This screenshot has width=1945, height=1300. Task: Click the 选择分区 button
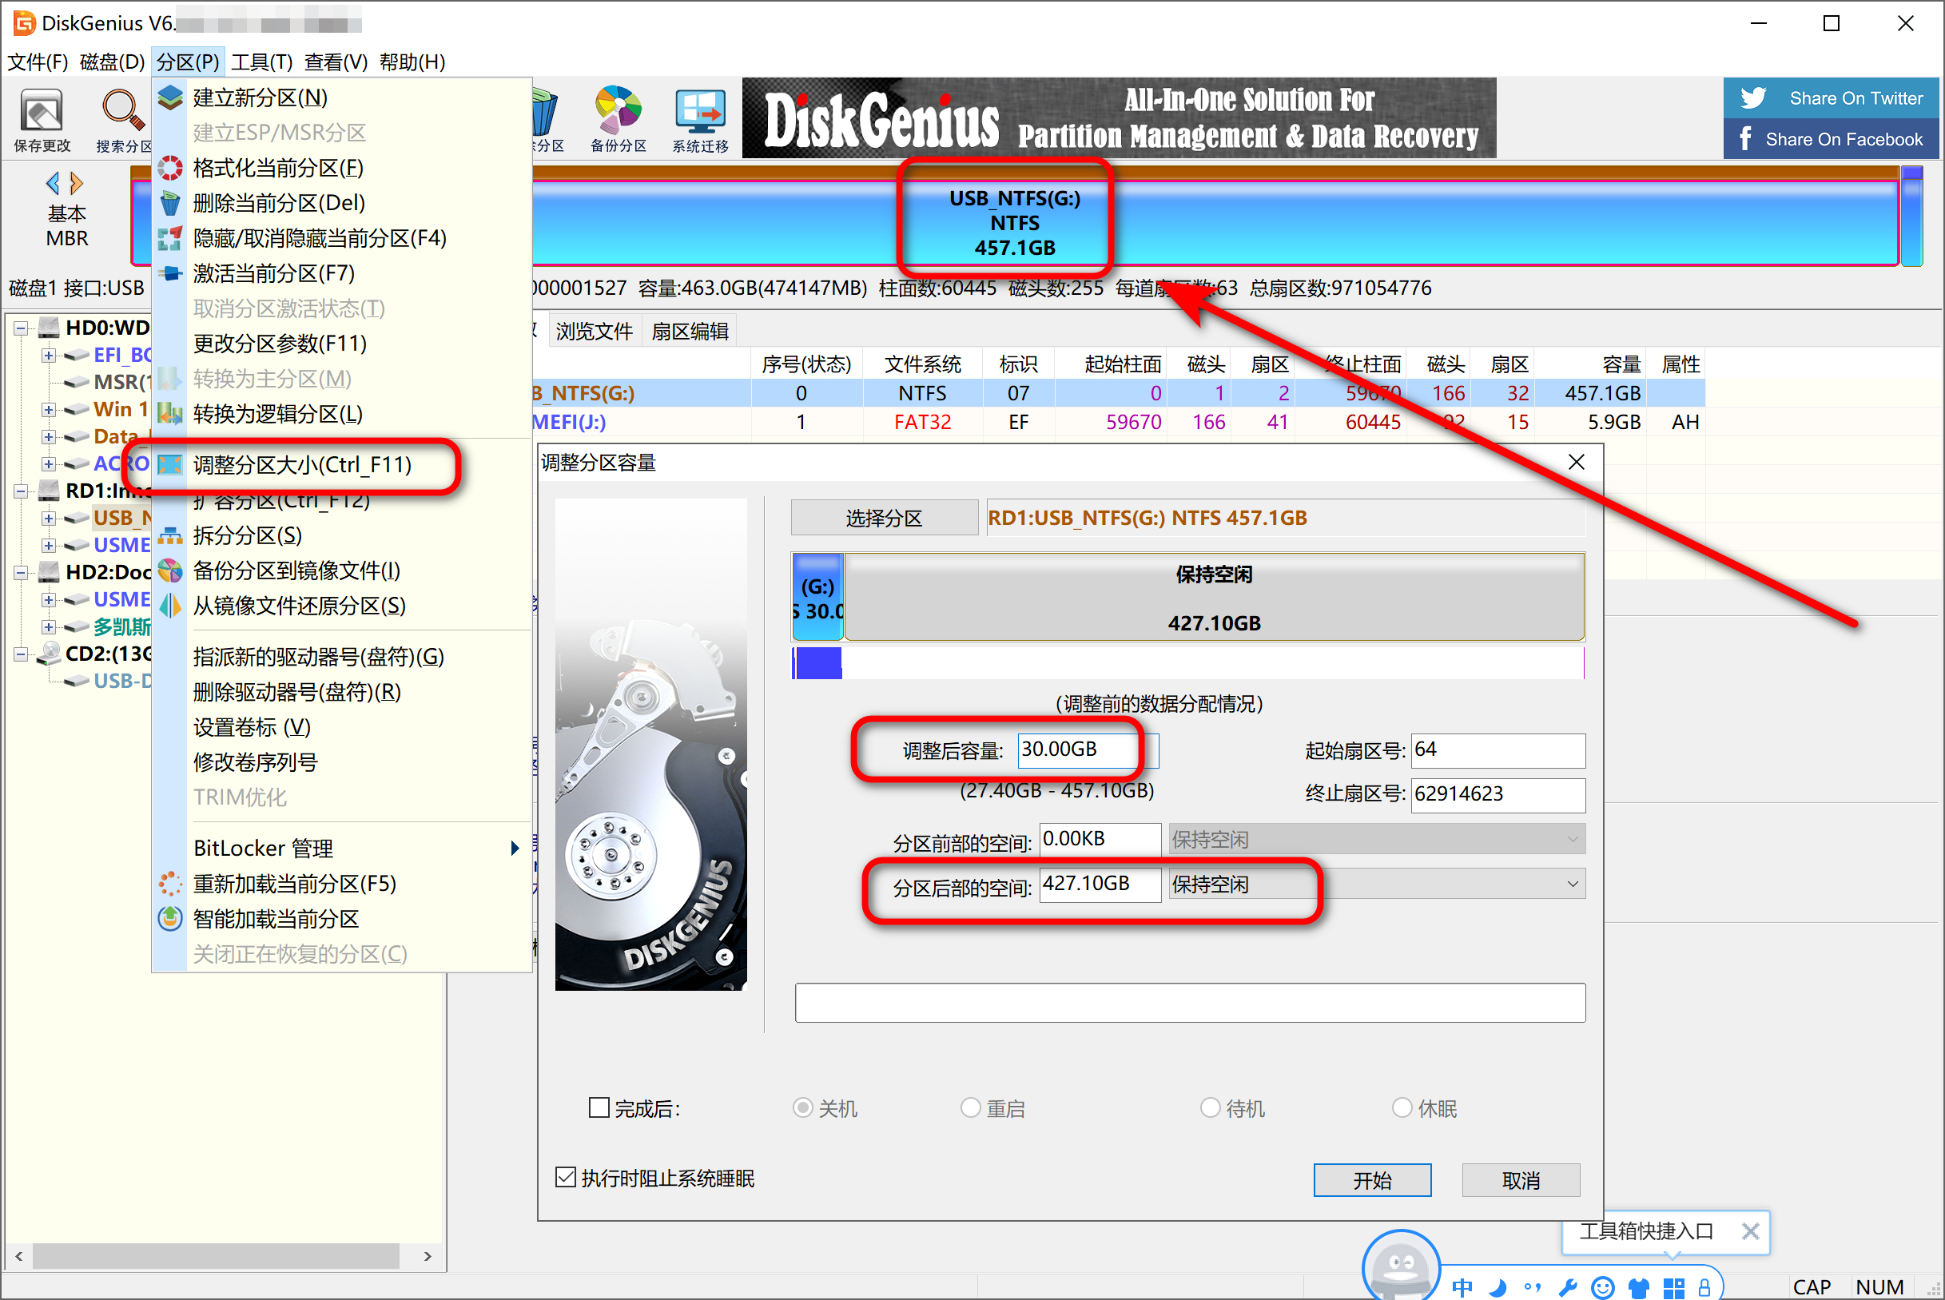(x=884, y=519)
